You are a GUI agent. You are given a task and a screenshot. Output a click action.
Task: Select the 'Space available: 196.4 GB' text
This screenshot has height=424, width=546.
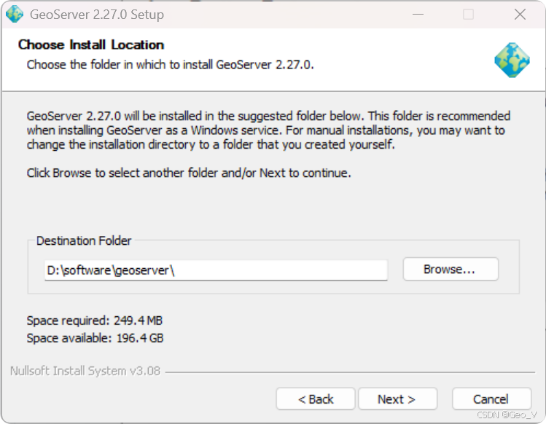(x=95, y=338)
